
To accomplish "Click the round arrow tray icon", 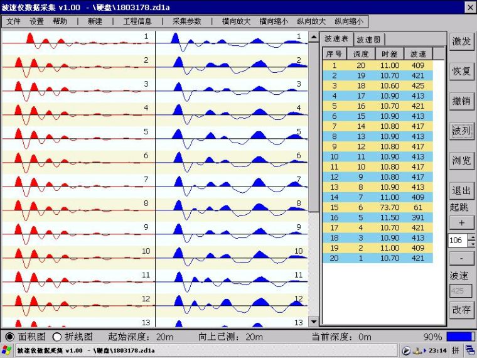I will [407, 350].
